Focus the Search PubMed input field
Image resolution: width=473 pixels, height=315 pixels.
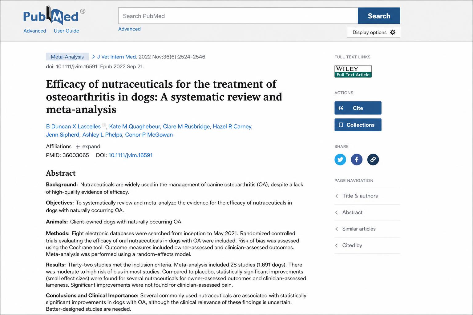238,16
